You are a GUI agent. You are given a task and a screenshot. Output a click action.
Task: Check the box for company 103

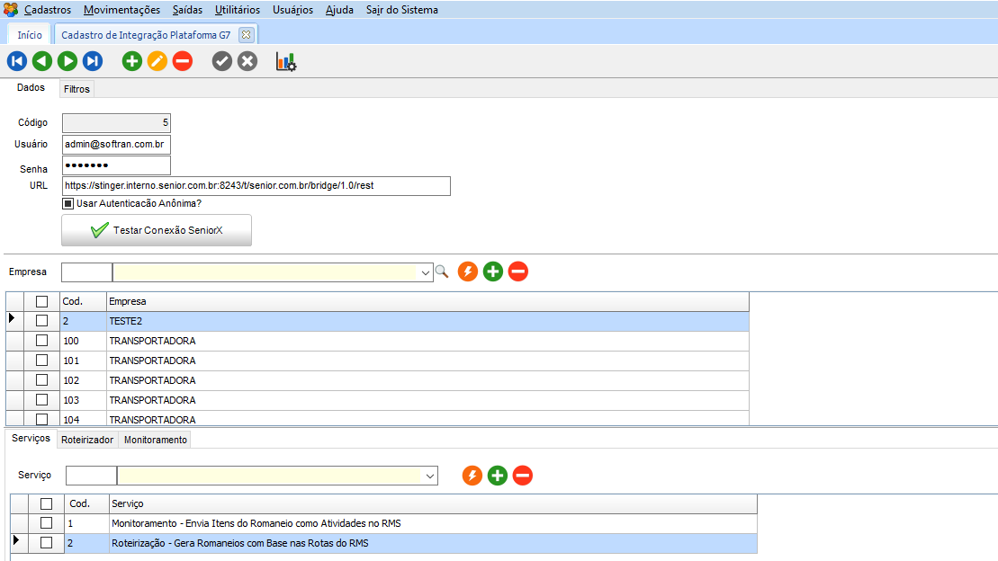click(42, 400)
